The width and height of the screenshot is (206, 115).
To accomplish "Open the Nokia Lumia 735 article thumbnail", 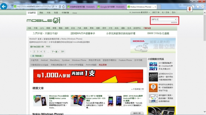I will (41, 100).
